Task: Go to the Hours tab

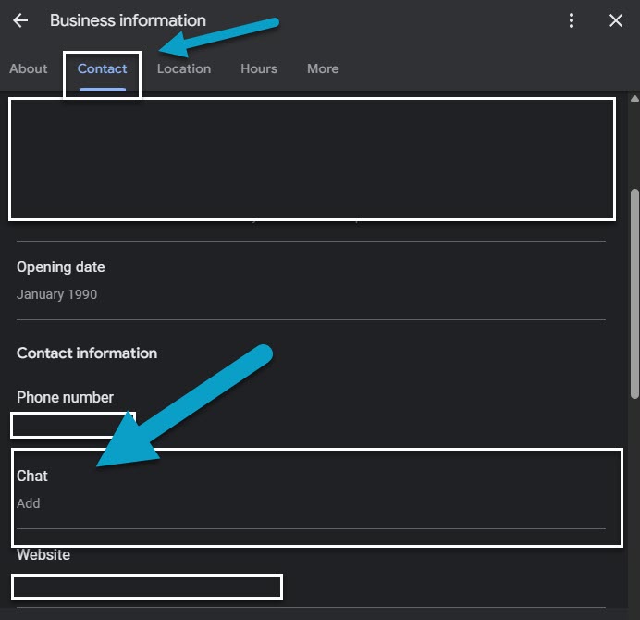Action: 259,68
